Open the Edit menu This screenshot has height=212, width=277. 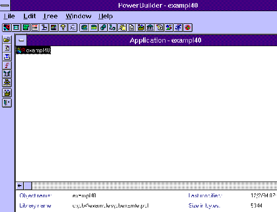click(x=30, y=16)
